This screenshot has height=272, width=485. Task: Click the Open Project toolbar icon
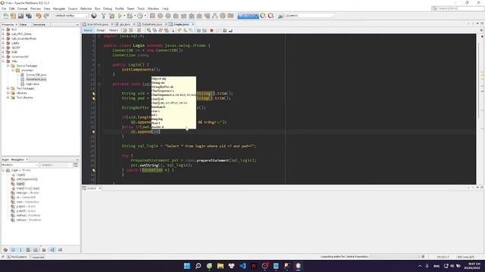click(x=20, y=16)
